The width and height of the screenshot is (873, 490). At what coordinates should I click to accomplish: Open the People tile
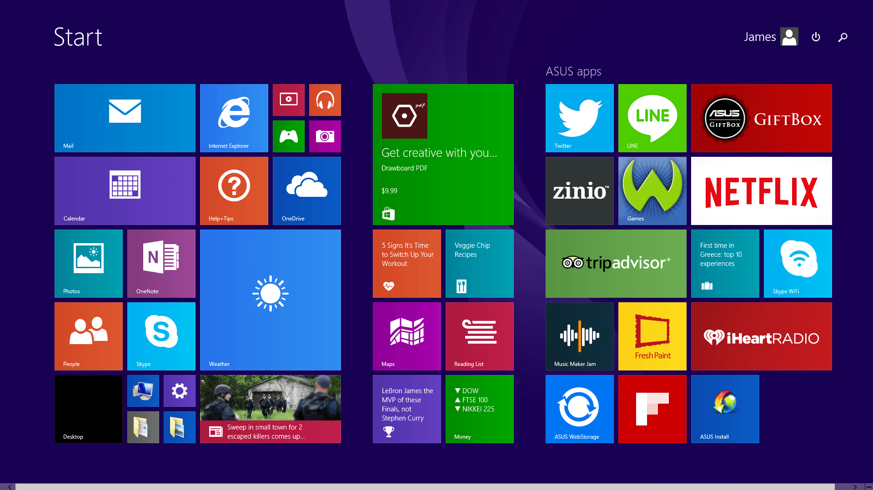point(89,336)
